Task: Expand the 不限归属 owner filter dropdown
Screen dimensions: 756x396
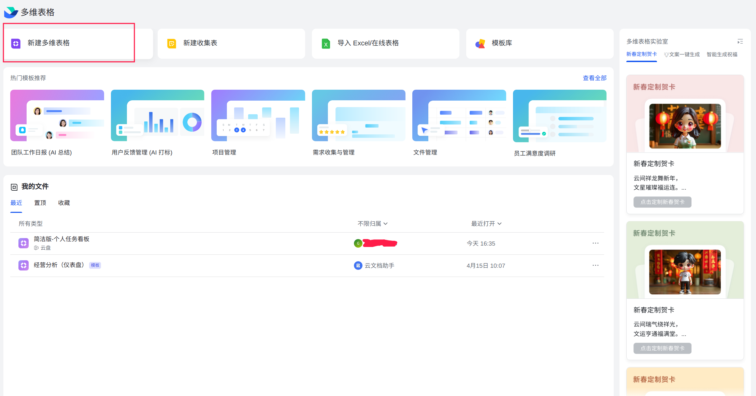Action: [x=372, y=224]
